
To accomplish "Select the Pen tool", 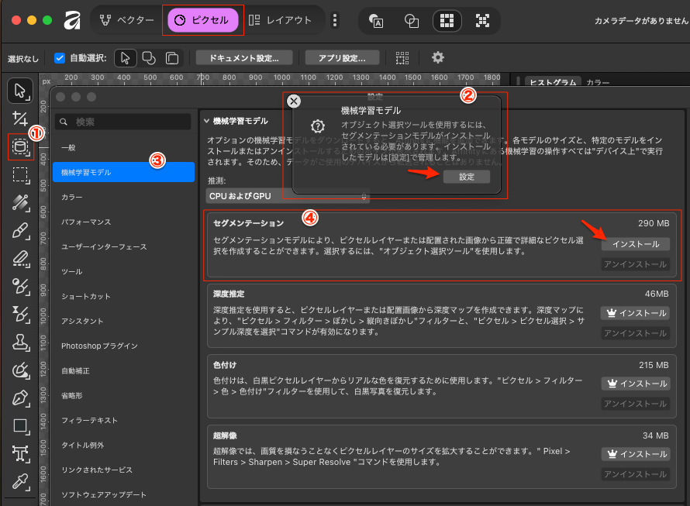I will (20, 398).
